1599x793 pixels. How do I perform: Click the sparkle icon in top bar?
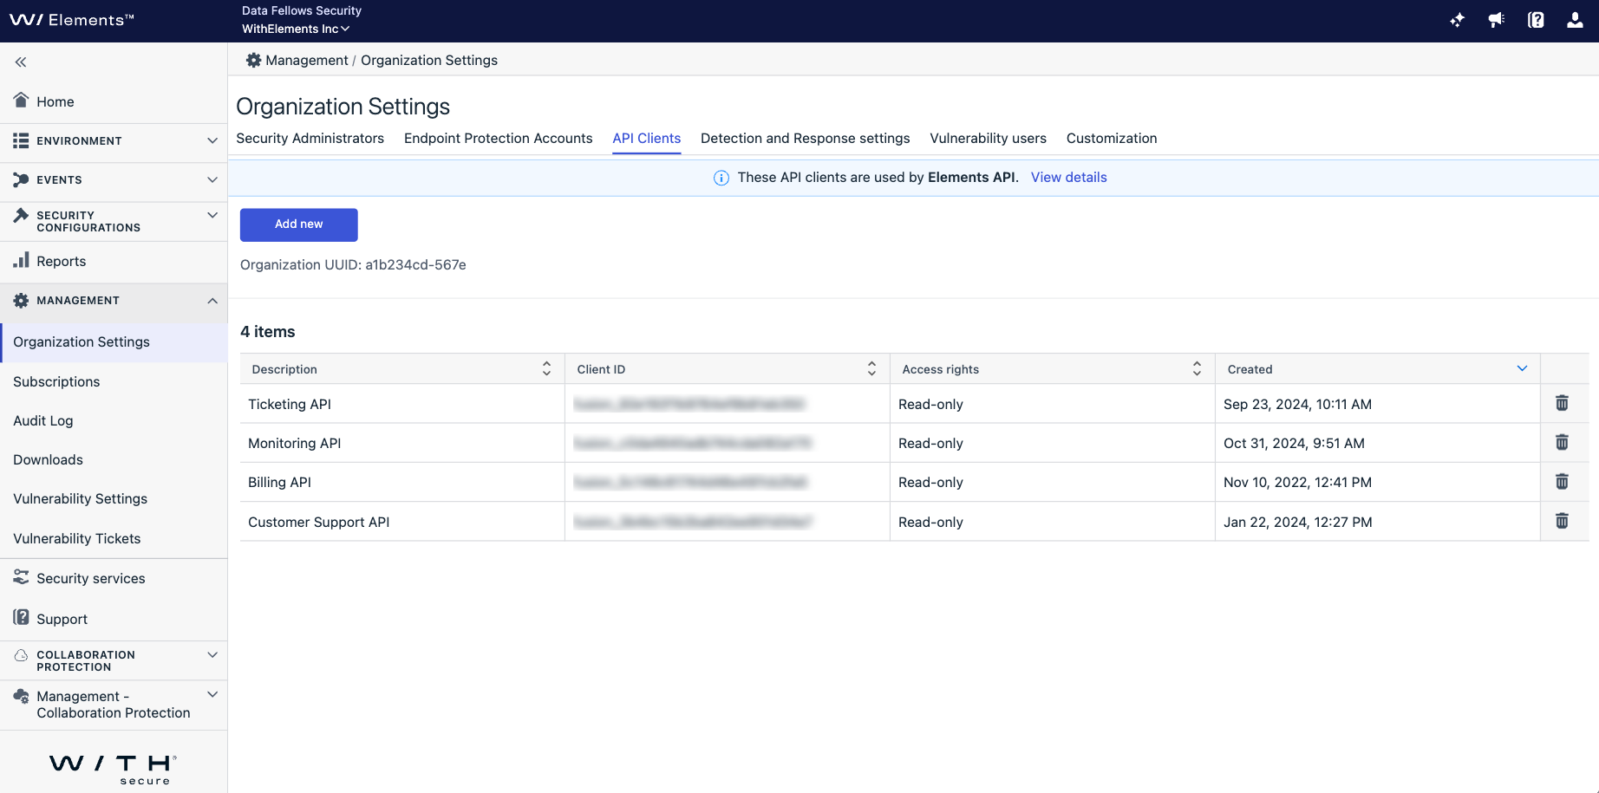1457,20
